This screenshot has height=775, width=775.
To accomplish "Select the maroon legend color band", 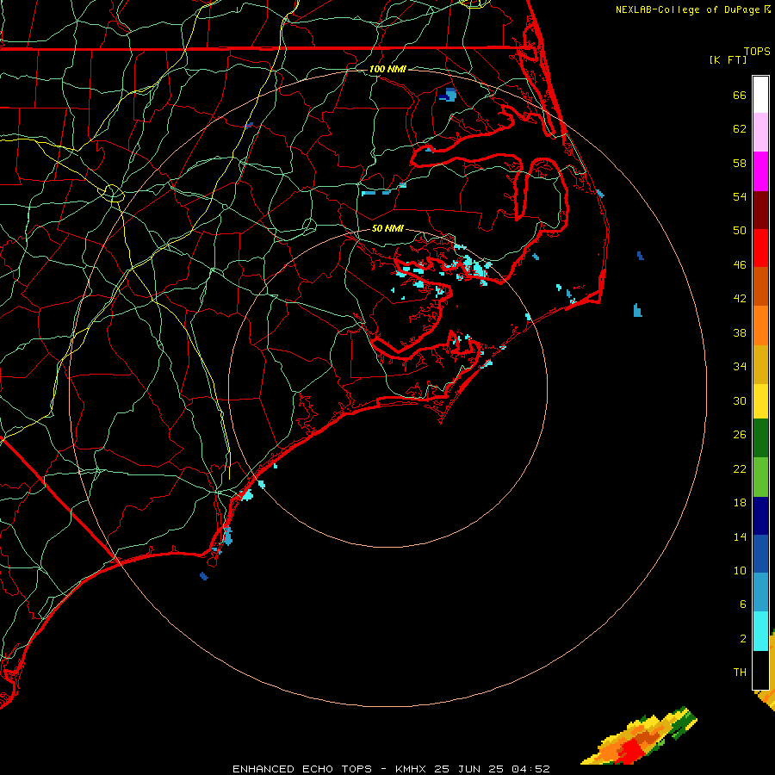I will pos(760,210).
